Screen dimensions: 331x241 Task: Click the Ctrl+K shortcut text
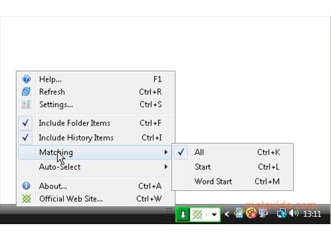(x=268, y=152)
